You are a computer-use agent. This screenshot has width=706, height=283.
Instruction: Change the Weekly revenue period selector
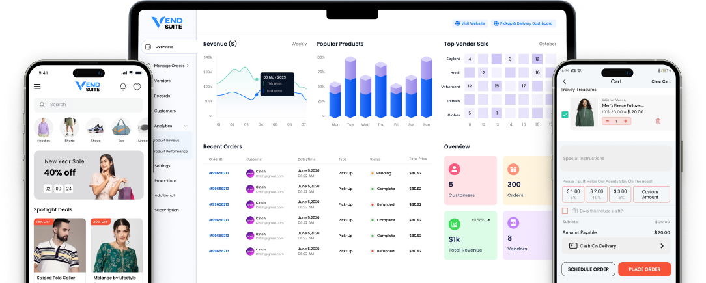(x=299, y=44)
